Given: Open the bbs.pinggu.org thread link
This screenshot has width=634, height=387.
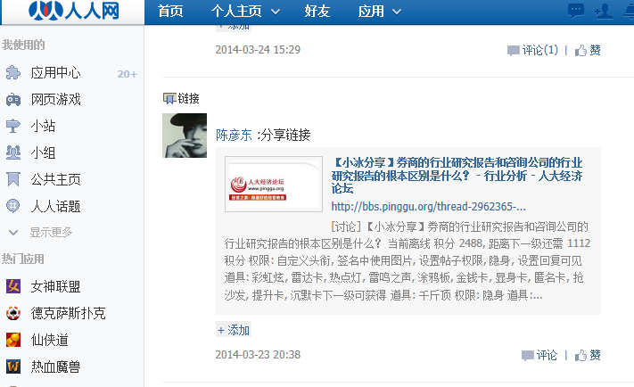Looking at the screenshot, I should (429, 207).
